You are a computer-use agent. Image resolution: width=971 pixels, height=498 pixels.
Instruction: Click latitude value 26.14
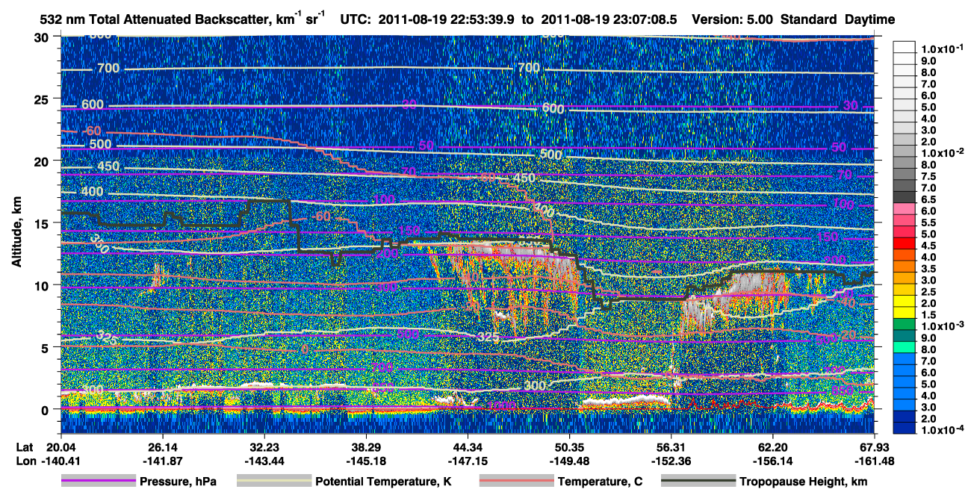click(x=161, y=446)
